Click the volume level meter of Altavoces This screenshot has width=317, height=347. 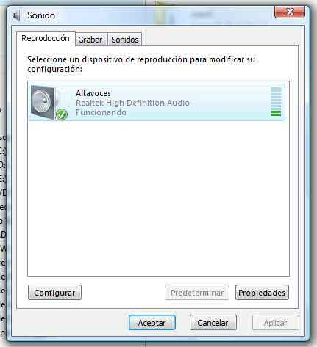(276, 101)
